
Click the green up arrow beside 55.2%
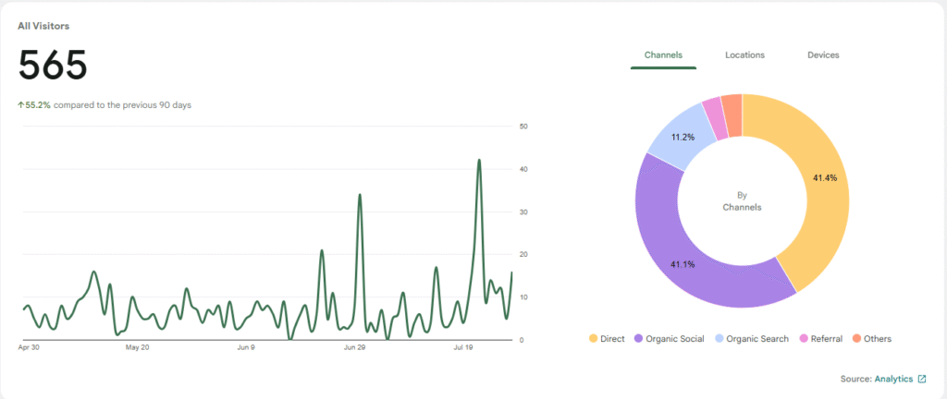tap(21, 105)
